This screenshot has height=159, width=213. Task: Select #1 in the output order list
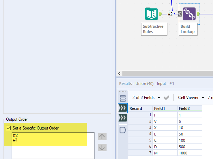[15, 140]
